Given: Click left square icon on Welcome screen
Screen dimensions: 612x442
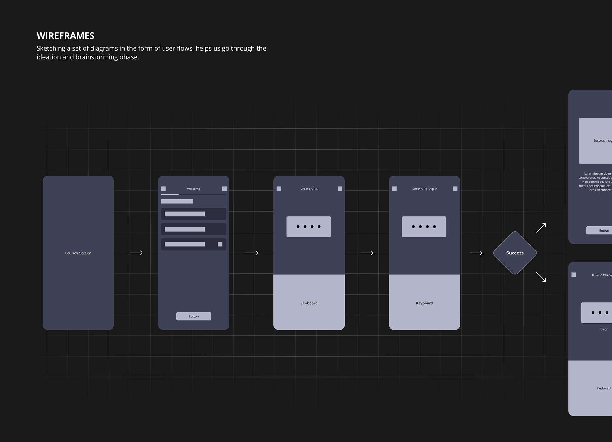Looking at the screenshot, I should (x=164, y=189).
